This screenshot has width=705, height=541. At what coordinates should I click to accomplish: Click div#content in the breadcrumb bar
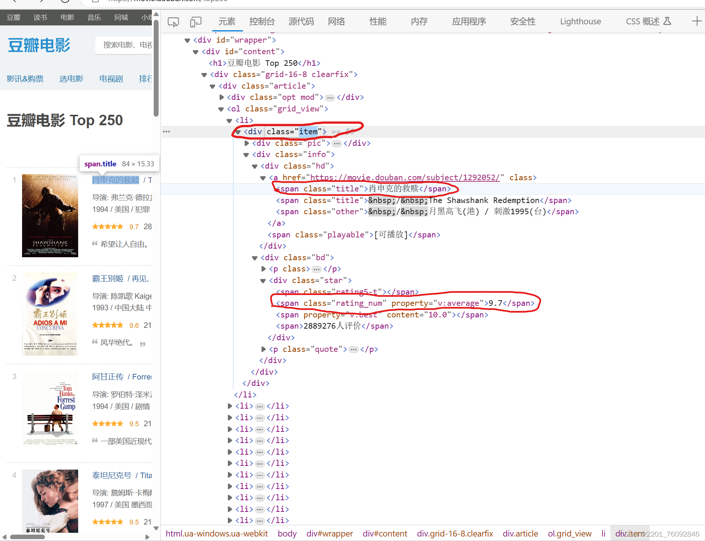385,534
